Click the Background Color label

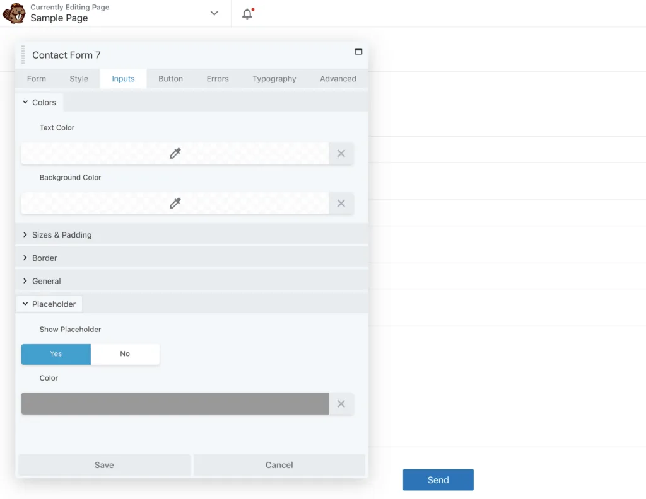70,177
